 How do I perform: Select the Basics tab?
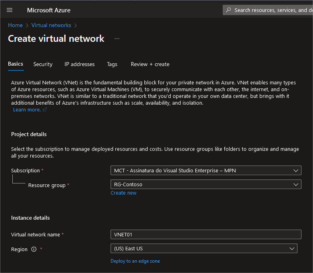pyautogui.click(x=16, y=64)
